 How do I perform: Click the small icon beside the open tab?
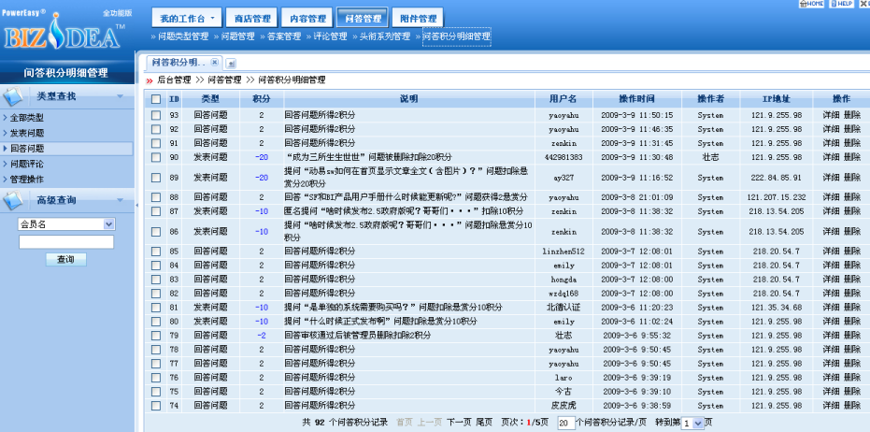point(231,63)
